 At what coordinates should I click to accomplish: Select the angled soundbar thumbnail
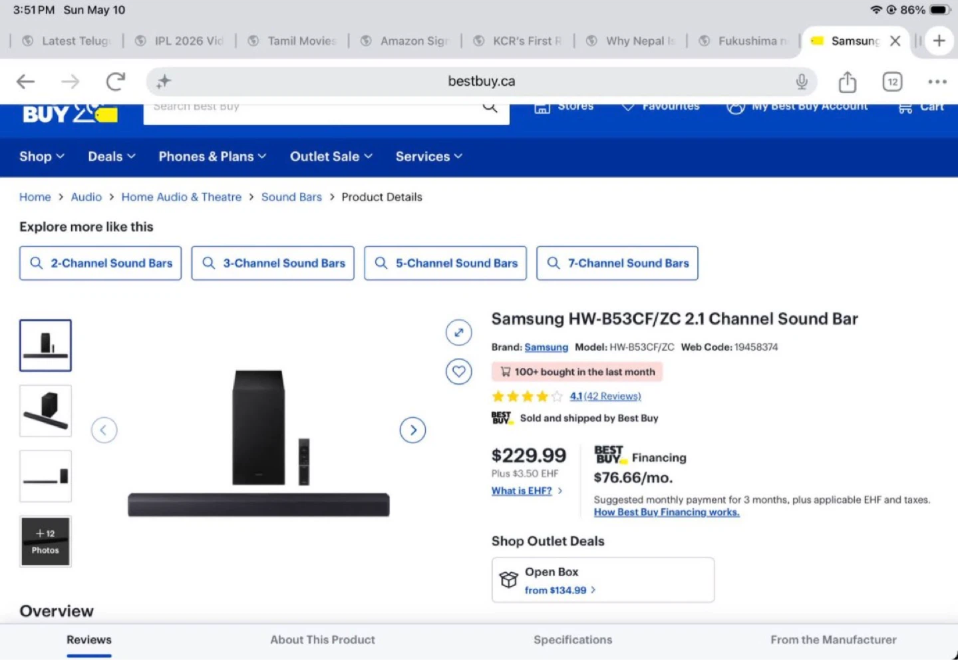45,411
